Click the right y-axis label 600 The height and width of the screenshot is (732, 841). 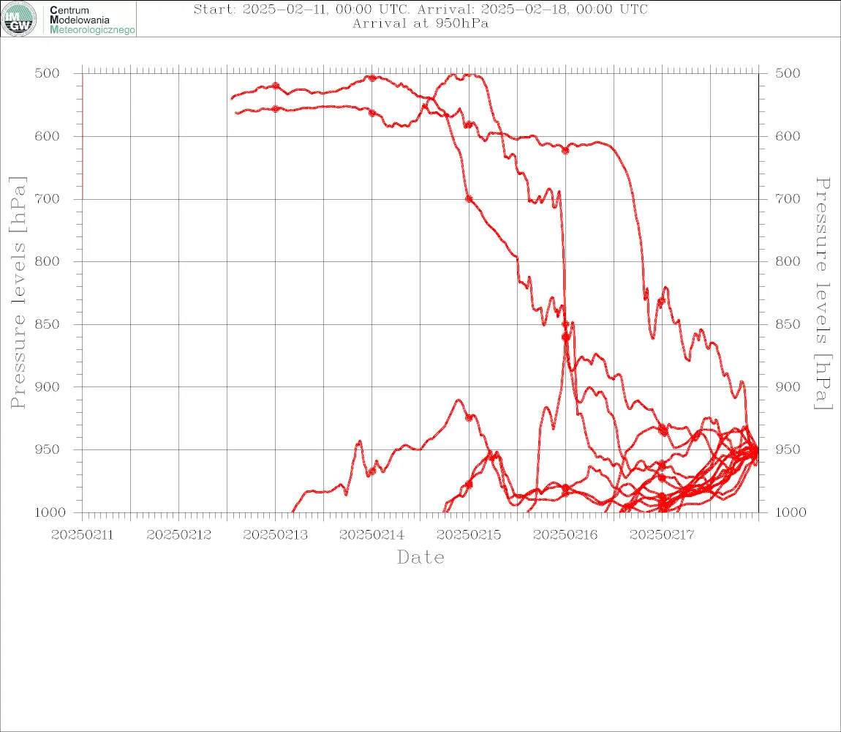click(788, 136)
